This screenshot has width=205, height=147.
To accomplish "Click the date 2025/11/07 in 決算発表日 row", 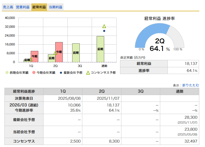I will click(108, 98).
